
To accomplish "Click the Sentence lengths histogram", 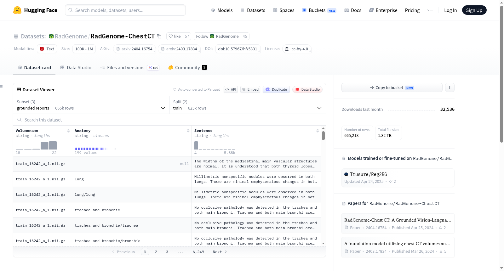I will (x=215, y=145).
